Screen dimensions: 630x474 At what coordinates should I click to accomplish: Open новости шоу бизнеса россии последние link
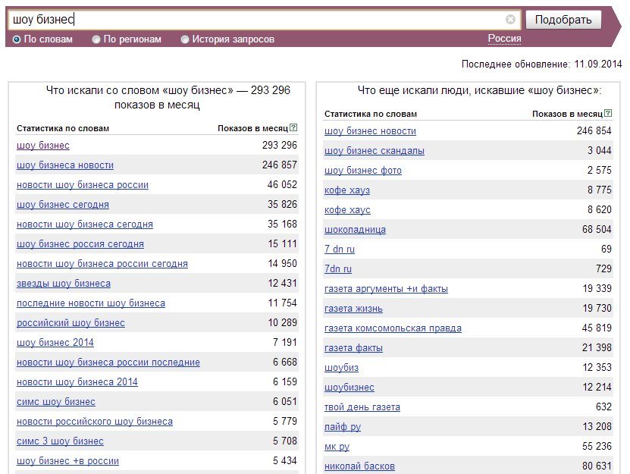pos(108,362)
